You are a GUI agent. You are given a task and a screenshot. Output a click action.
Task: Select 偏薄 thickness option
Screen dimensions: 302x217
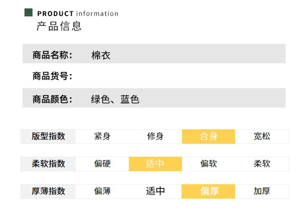click(102, 191)
